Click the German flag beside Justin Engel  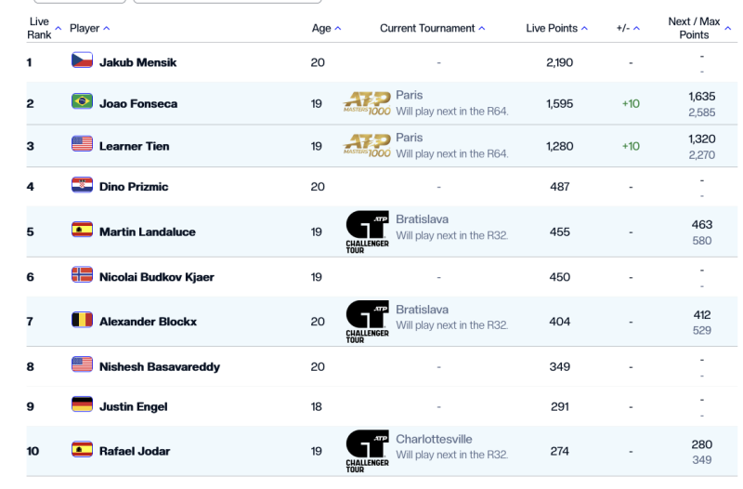[x=82, y=404]
